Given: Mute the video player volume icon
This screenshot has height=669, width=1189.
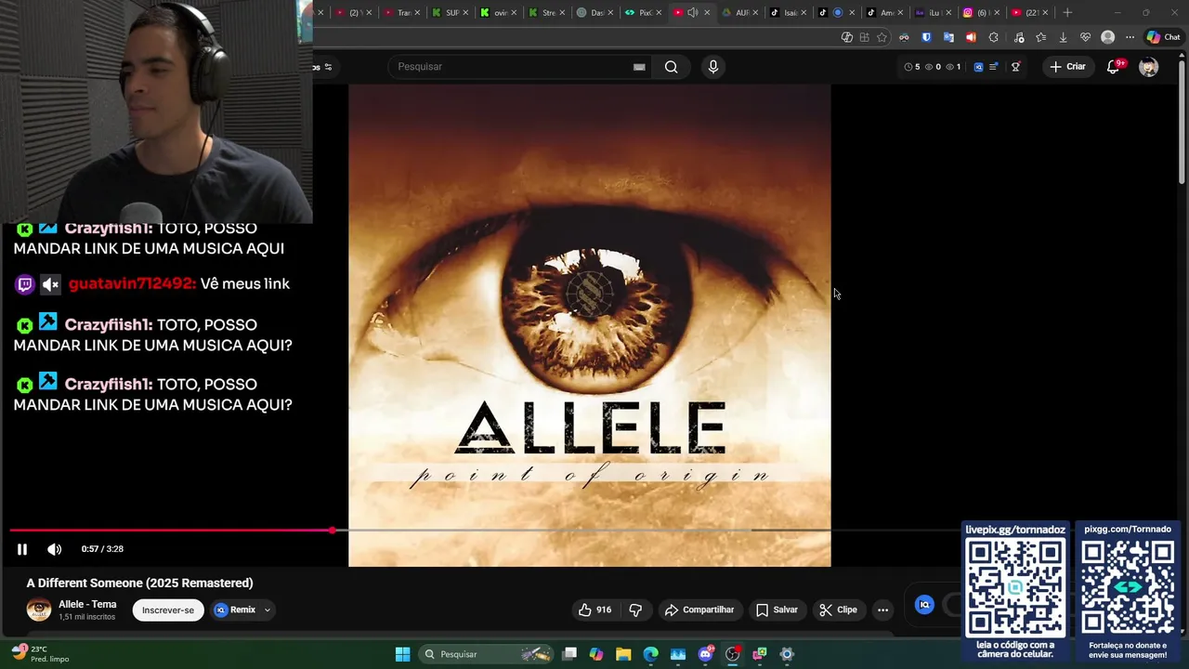Looking at the screenshot, I should coord(55,549).
